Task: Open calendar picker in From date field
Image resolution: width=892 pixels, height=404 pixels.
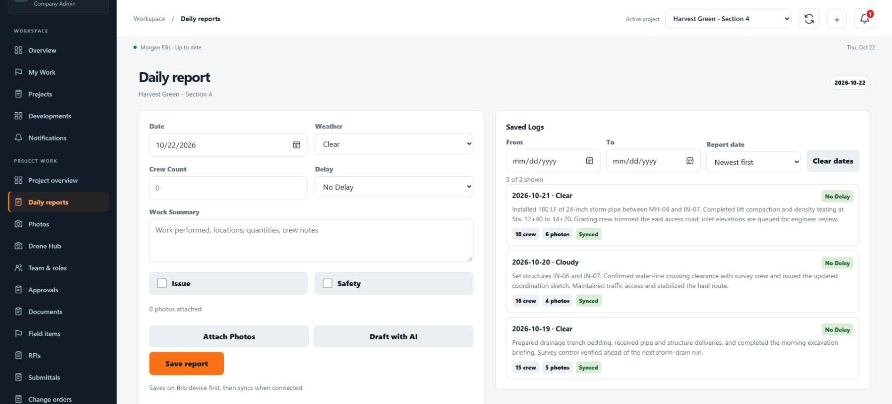Action: (x=590, y=161)
